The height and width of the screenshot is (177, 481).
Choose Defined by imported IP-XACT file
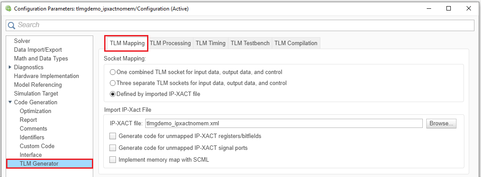pyautogui.click(x=113, y=94)
